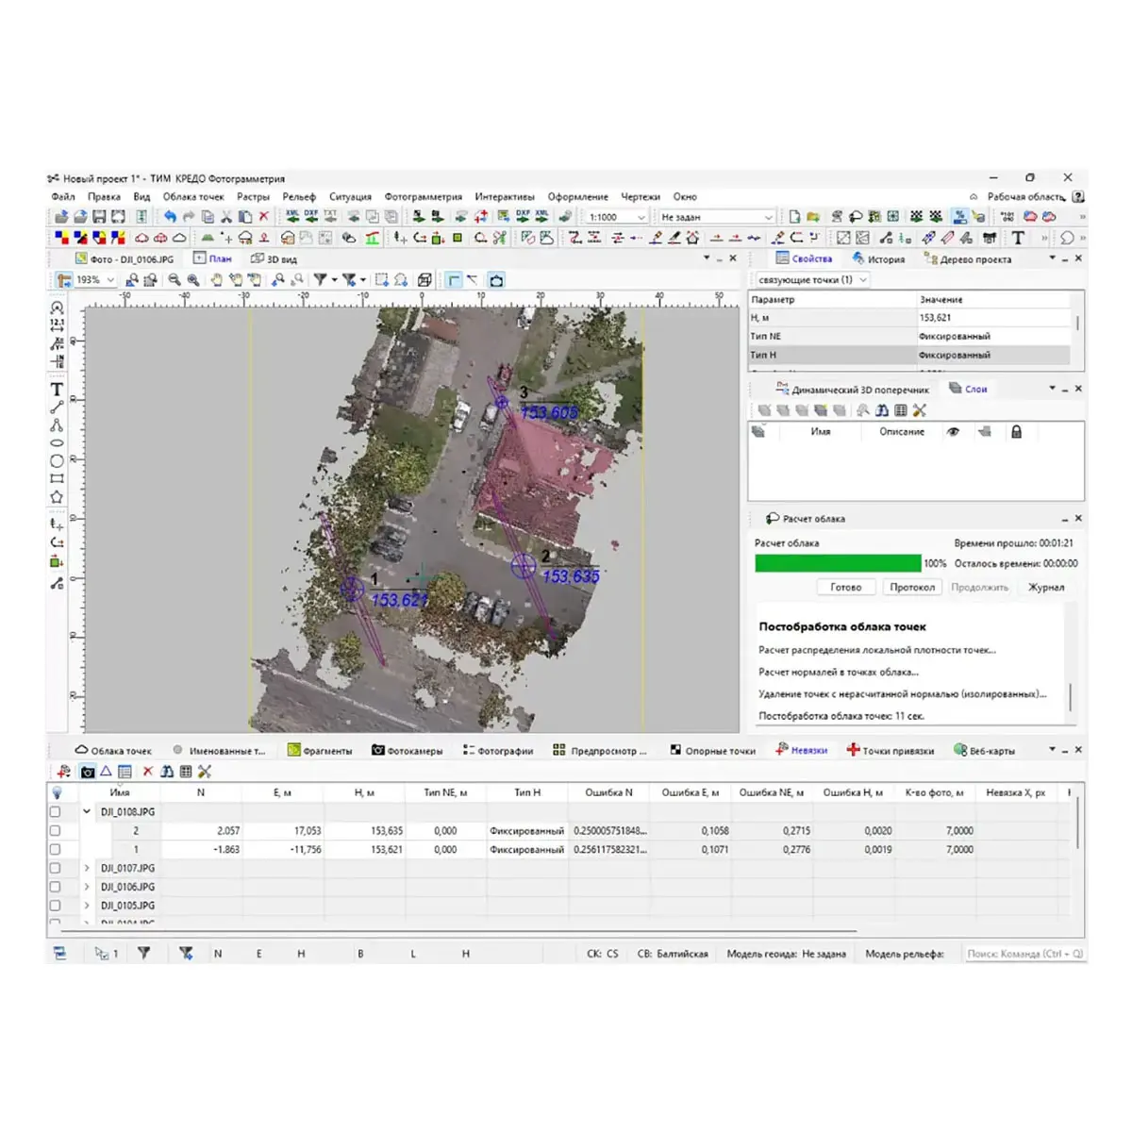Toggle the eye visibility column in Layers
1132x1132 pixels.
click(953, 432)
